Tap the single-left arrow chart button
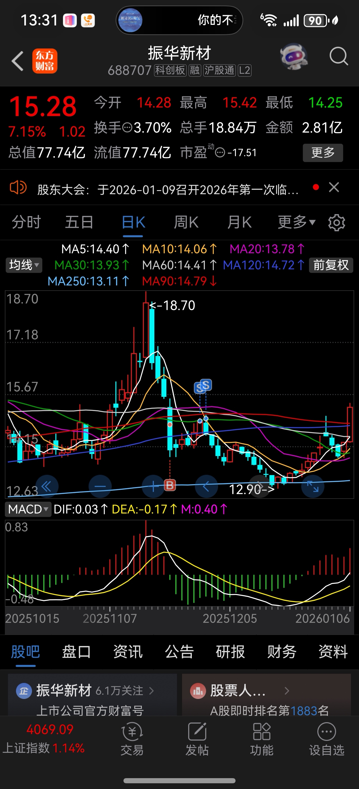The height and width of the screenshot is (789, 359). [x=206, y=486]
